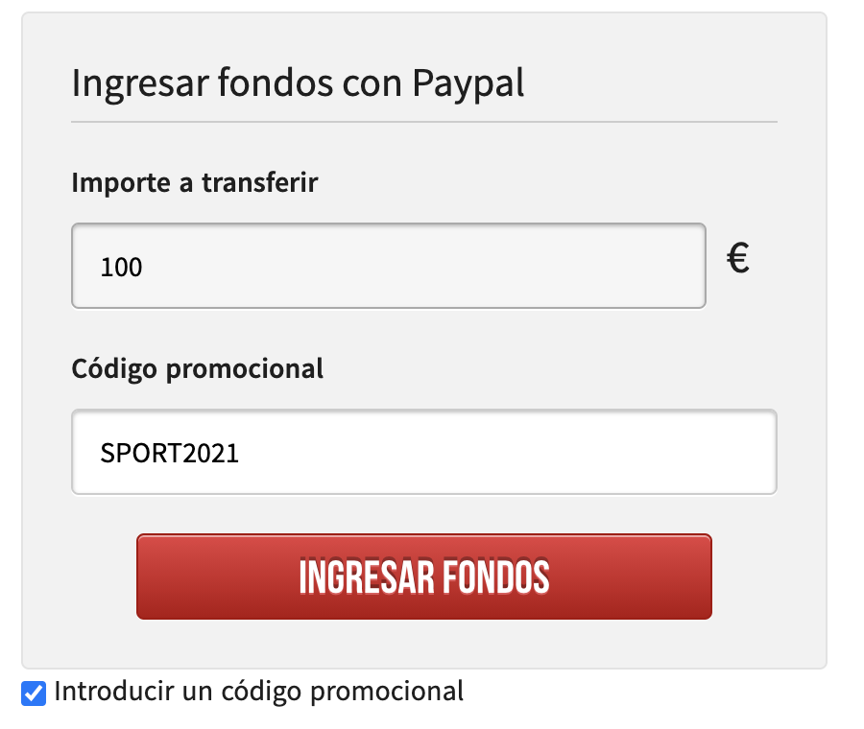This screenshot has width=864, height=729.
Task: Click the blue checkmark icon
Action: pos(34,693)
